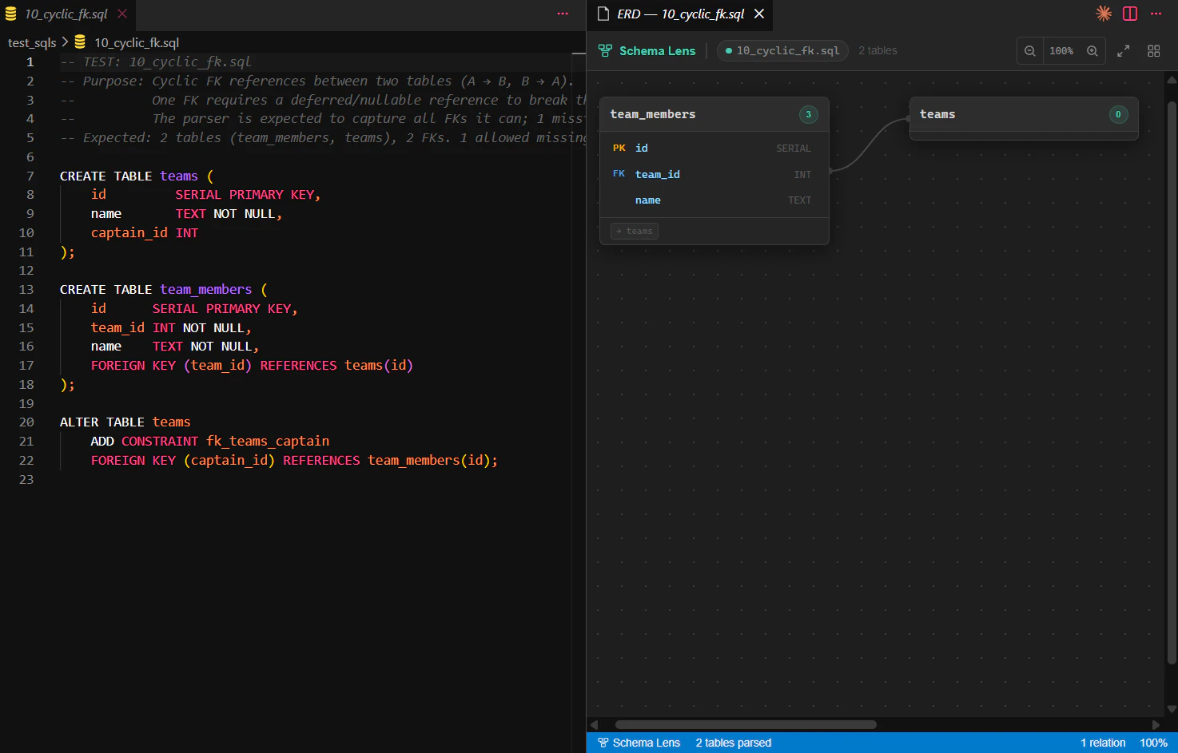
Task: Click the orange starburst icon top right
Action: (1103, 14)
